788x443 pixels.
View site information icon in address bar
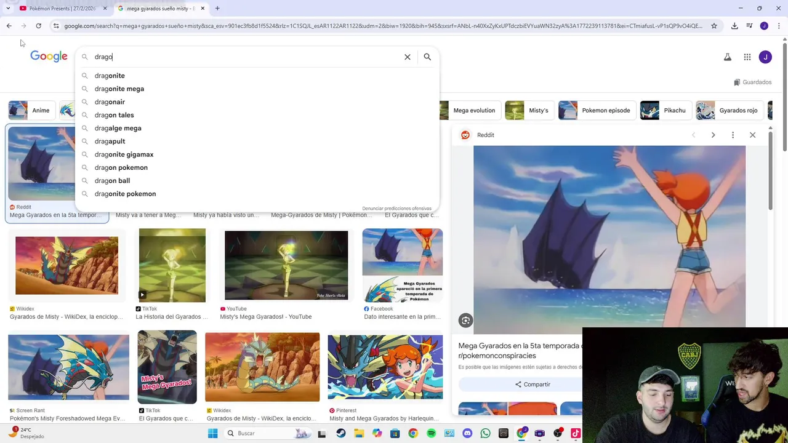tap(56, 26)
